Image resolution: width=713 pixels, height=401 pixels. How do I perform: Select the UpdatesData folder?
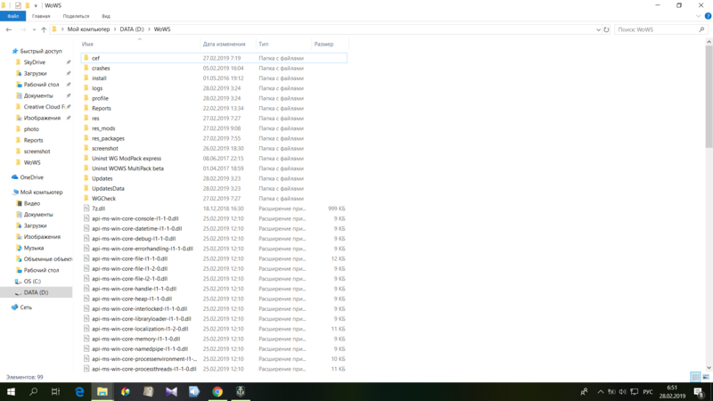coord(214,189)
